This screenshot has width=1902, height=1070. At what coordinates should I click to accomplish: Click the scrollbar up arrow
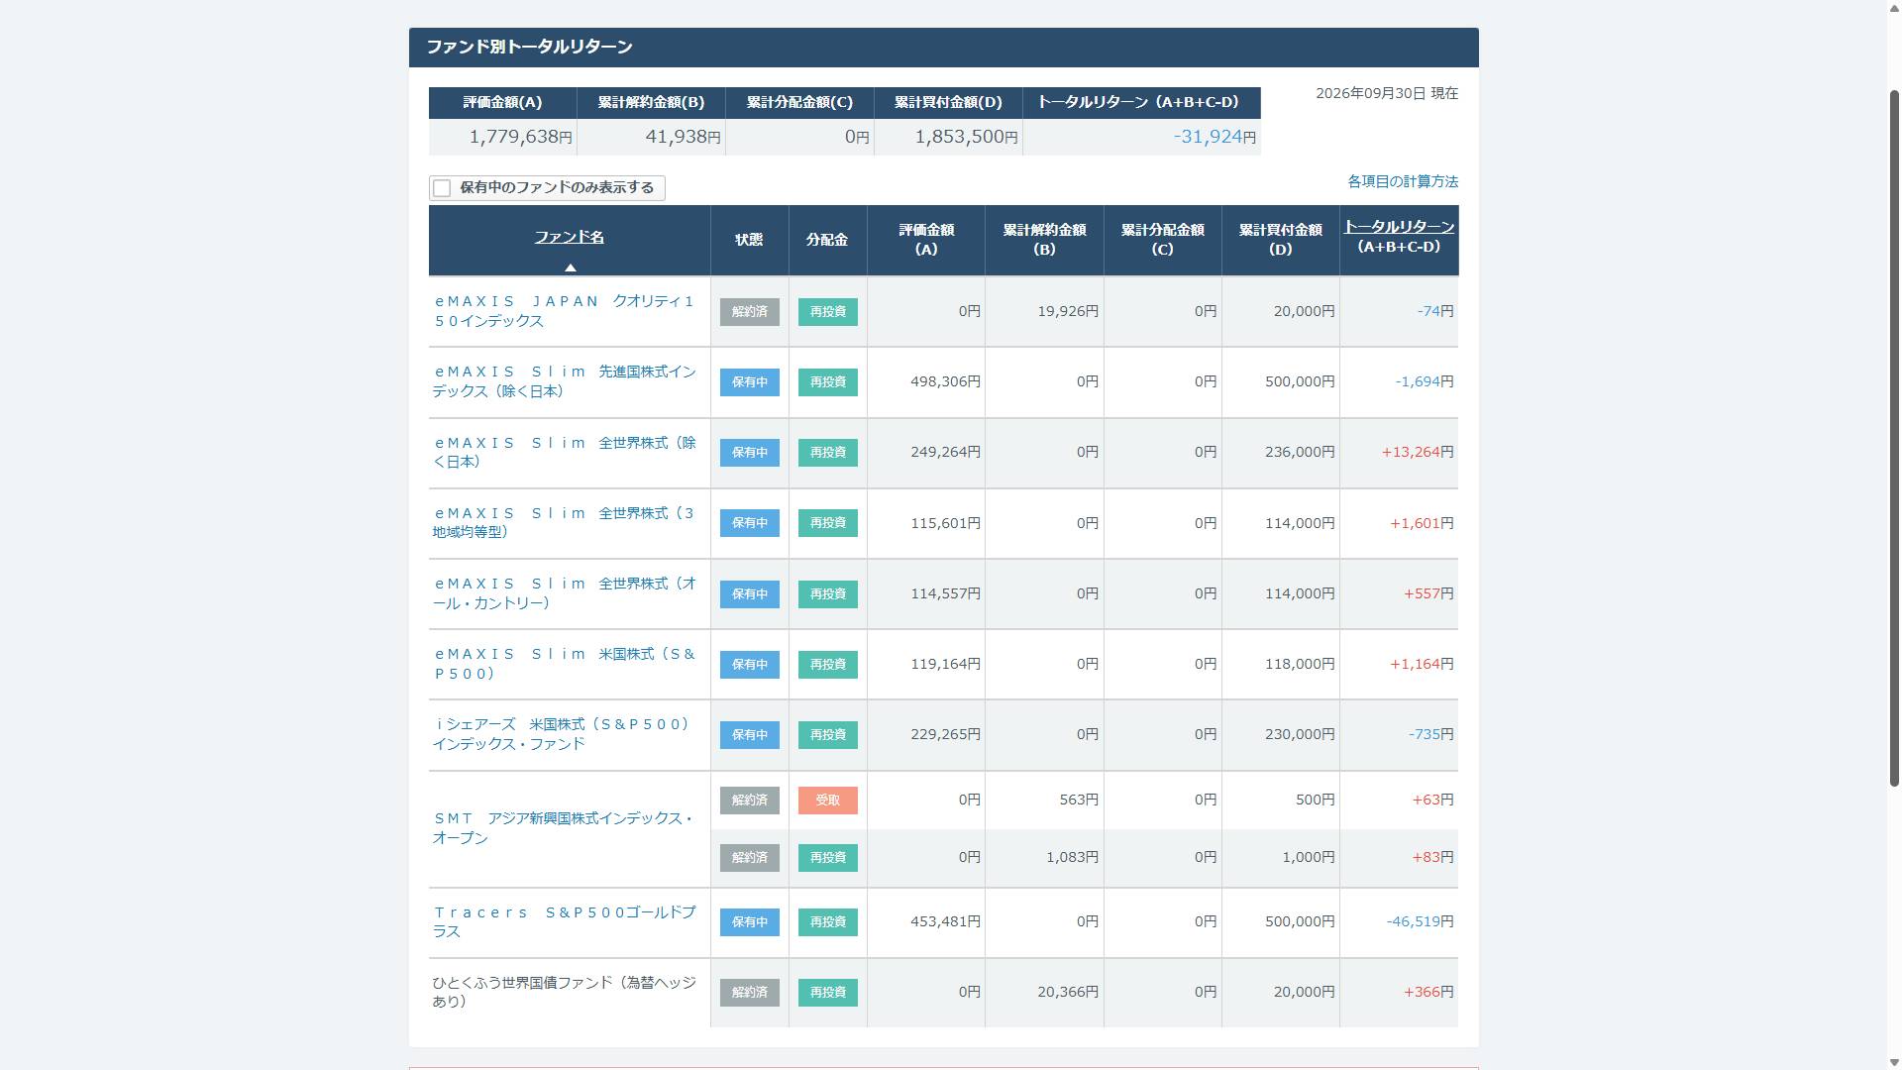[1894, 8]
